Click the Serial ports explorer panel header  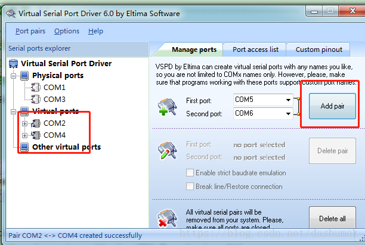pyautogui.click(x=78, y=48)
